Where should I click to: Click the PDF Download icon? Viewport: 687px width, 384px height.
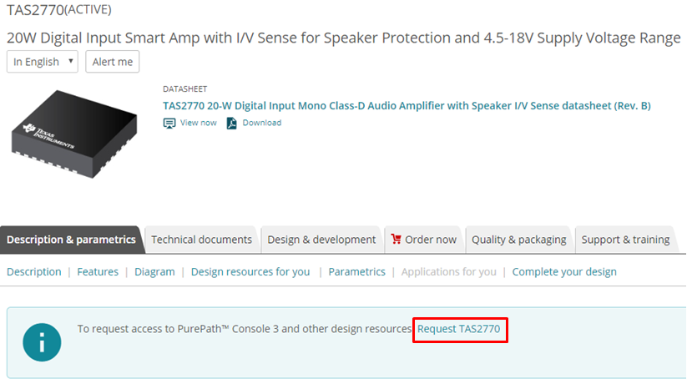(x=233, y=123)
